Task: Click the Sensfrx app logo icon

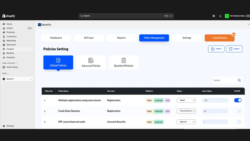Action: point(39,25)
